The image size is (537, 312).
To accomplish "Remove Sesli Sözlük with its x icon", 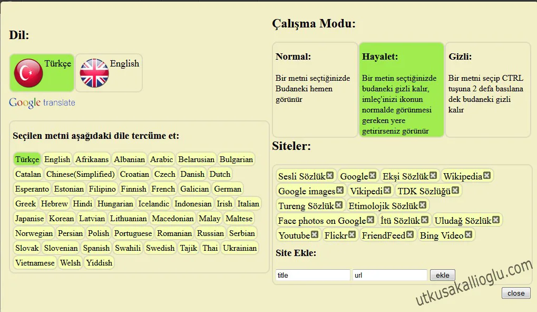I will [x=330, y=176].
